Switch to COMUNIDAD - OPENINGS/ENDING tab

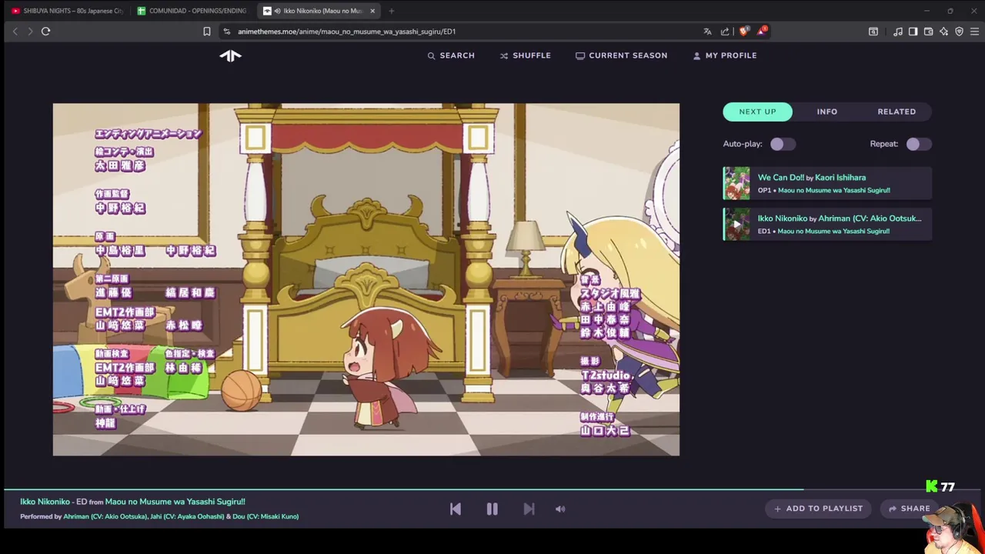pyautogui.click(x=192, y=11)
